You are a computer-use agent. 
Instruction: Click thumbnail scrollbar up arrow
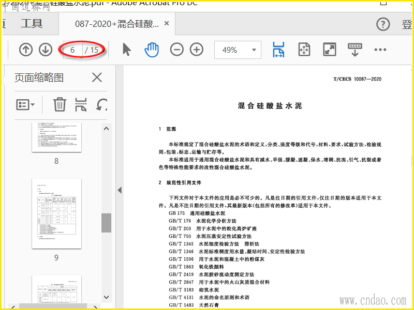point(107,129)
